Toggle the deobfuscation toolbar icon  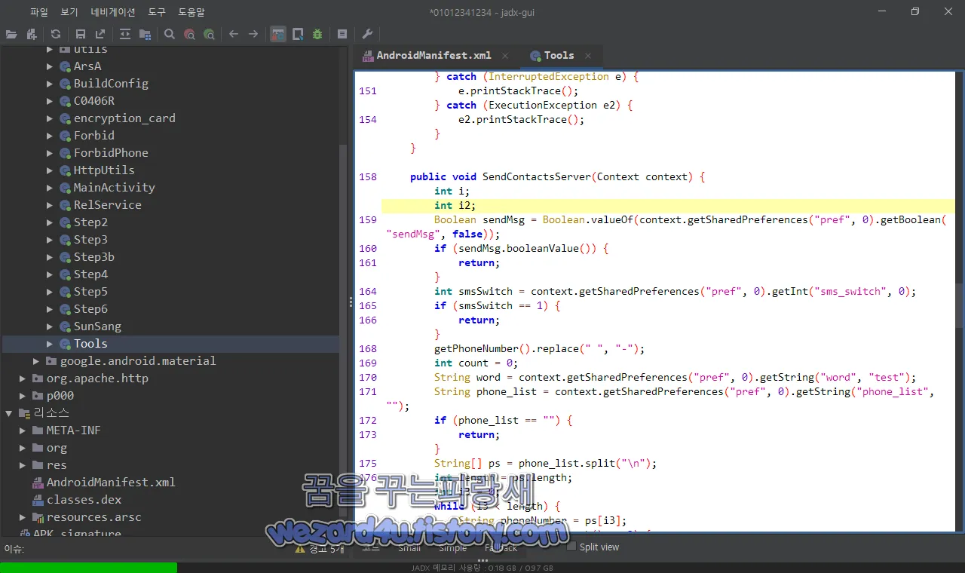pyautogui.click(x=278, y=34)
